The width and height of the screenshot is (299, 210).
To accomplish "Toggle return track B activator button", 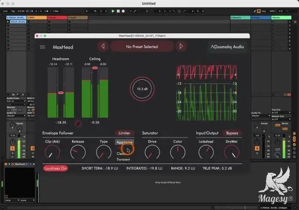I will (x=257, y=148).
